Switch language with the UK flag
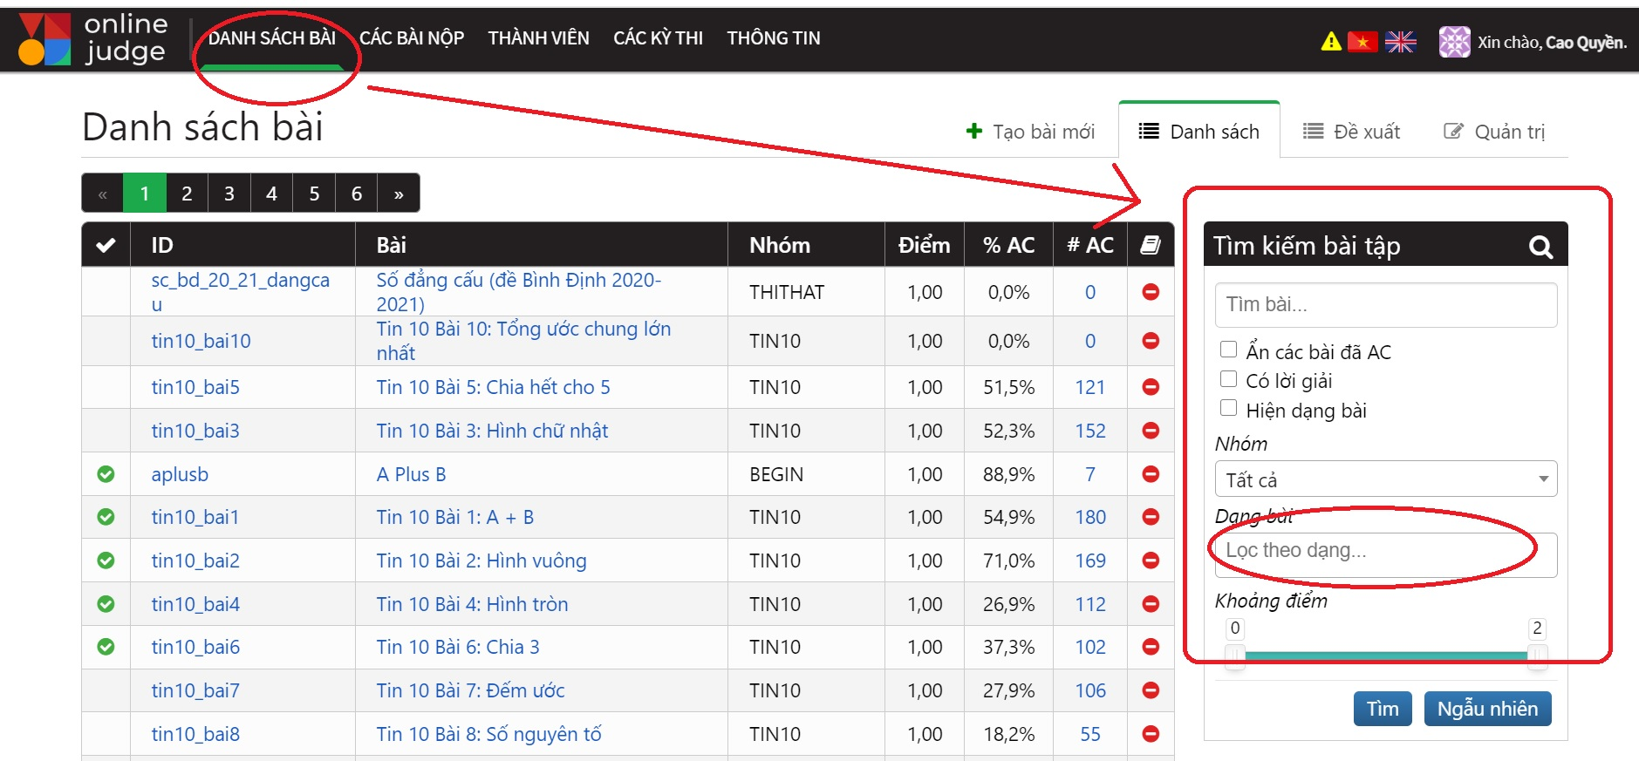Viewport: 1639px width, 761px height. click(x=1400, y=41)
